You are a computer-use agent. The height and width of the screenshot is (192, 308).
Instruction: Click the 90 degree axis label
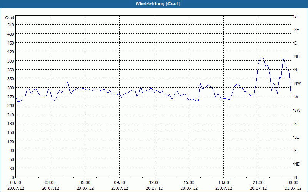click(x=12, y=151)
